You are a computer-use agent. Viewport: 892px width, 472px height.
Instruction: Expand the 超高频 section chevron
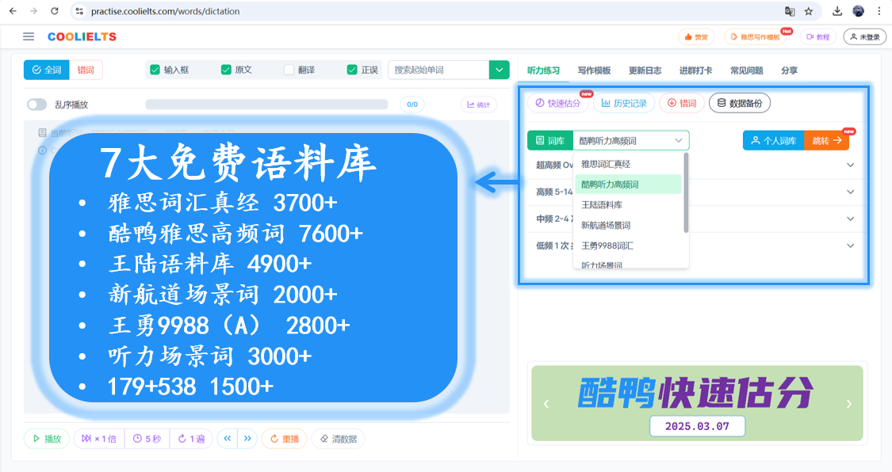[x=851, y=165]
